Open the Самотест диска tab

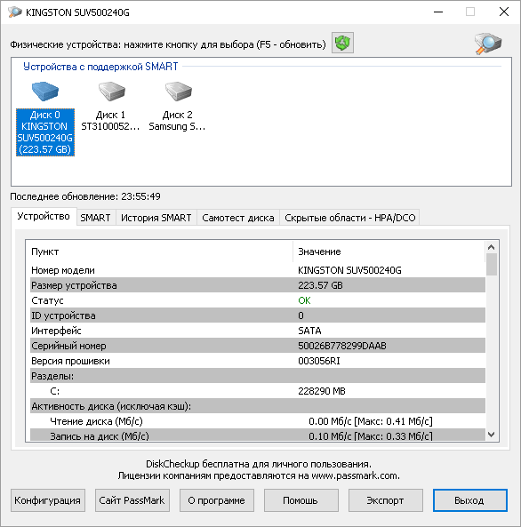click(x=237, y=218)
